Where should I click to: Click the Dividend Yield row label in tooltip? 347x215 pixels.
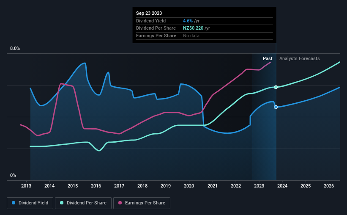tap(151, 21)
